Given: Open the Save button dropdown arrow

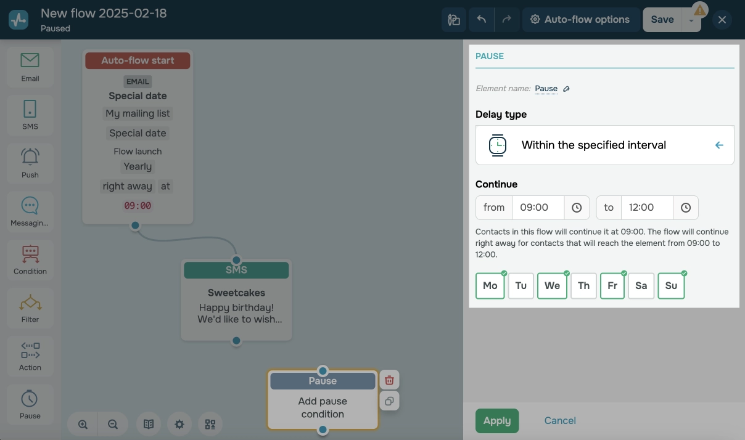Looking at the screenshot, I should (x=691, y=19).
